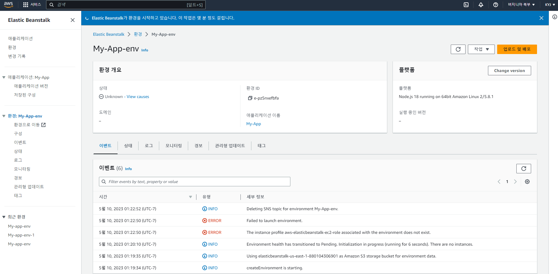Click the 유형 column header

(206, 197)
